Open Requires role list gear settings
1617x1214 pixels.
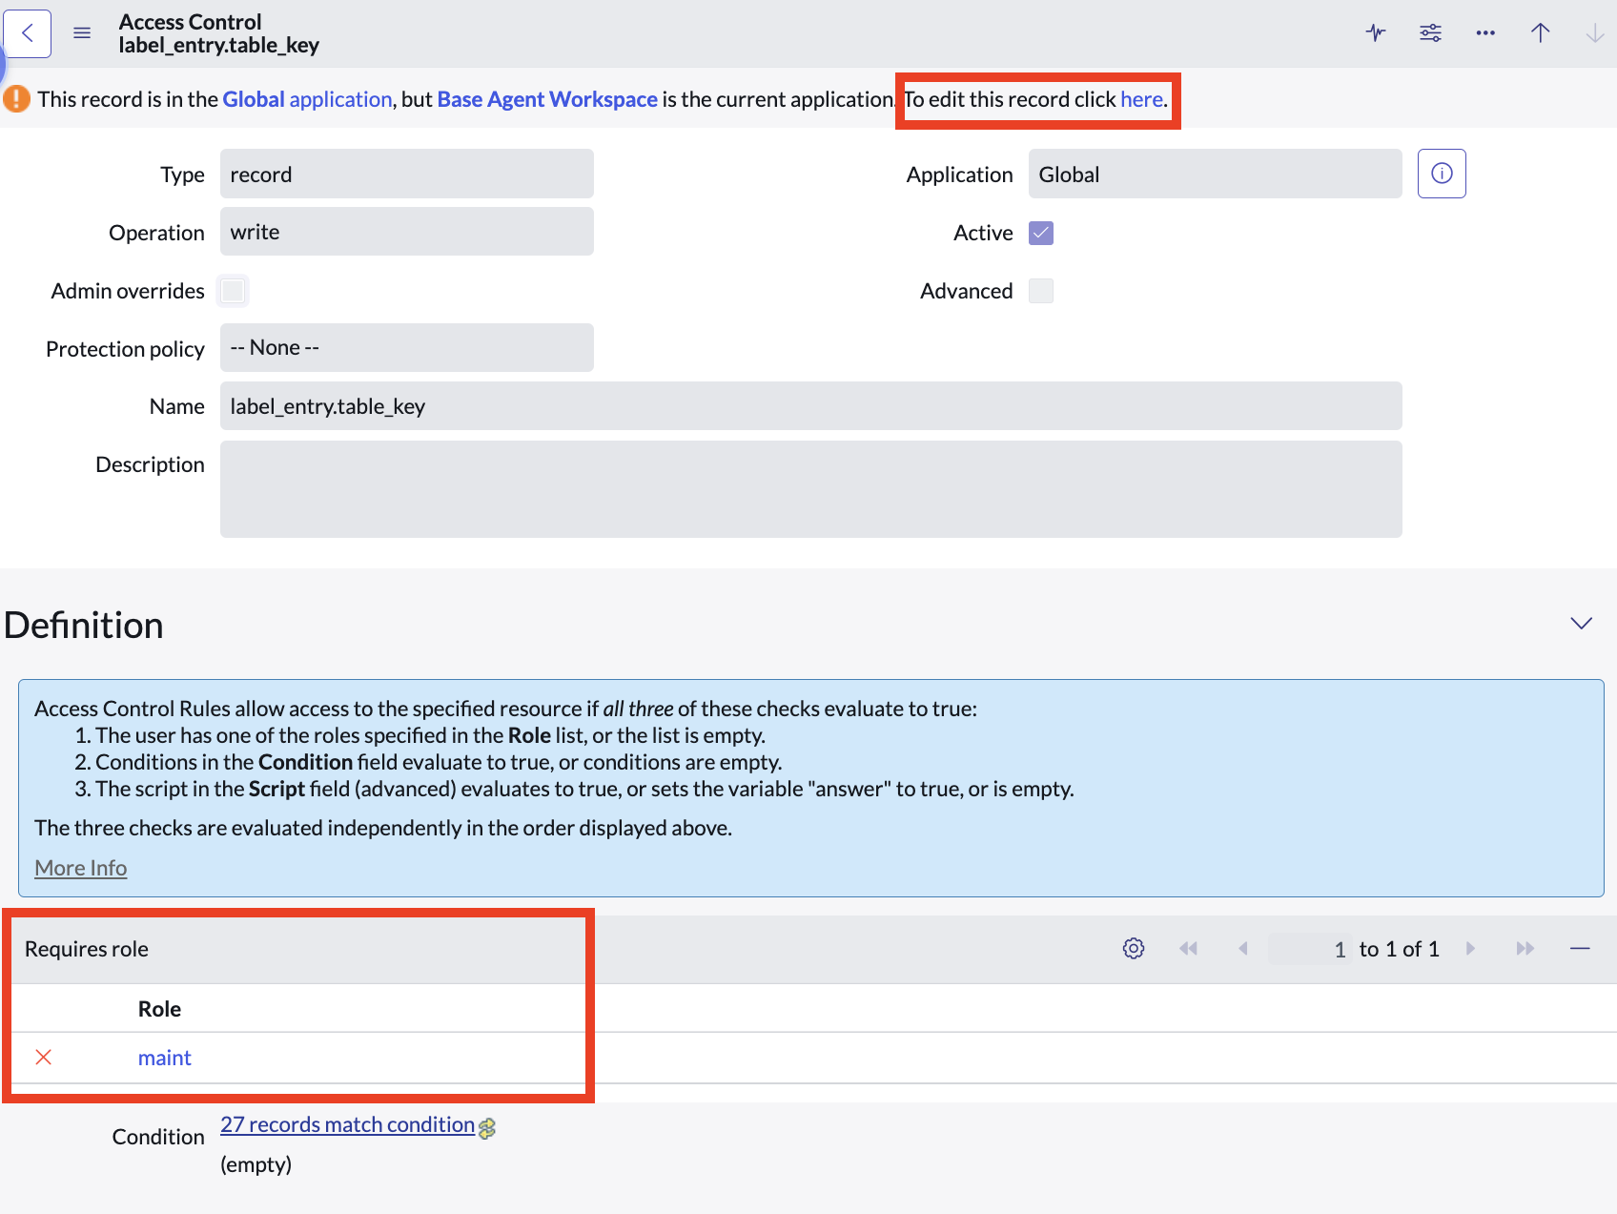(x=1133, y=949)
